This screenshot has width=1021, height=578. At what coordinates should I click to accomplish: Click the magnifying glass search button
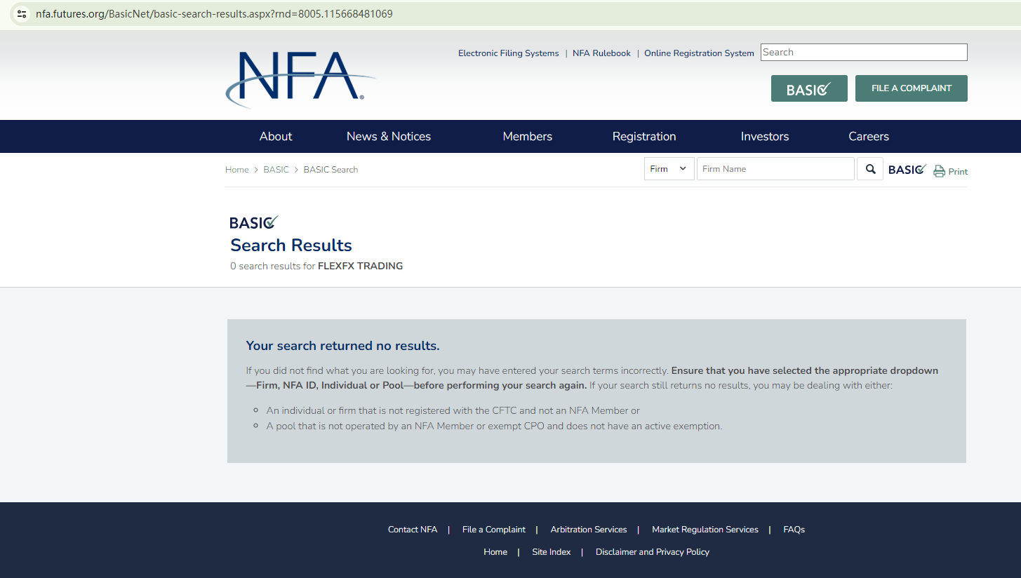[870, 169]
